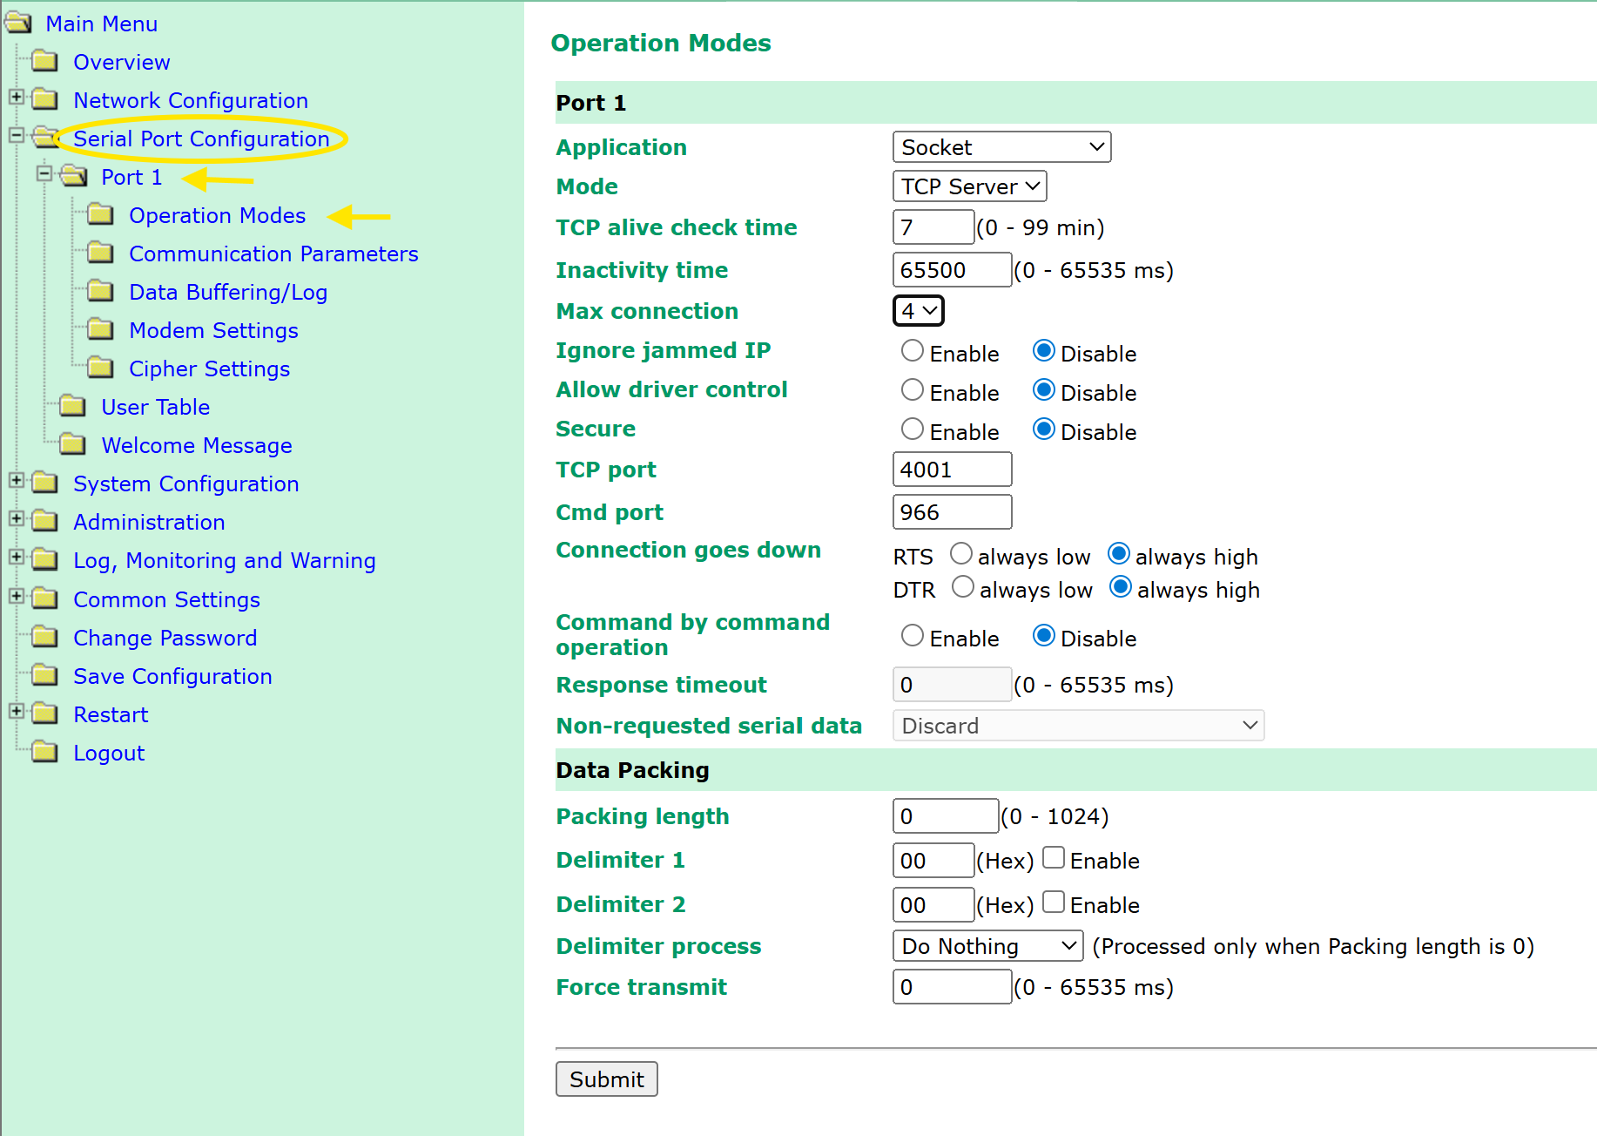The image size is (1597, 1136).
Task: Click the folder icon beside User Table
Action: click(x=72, y=407)
